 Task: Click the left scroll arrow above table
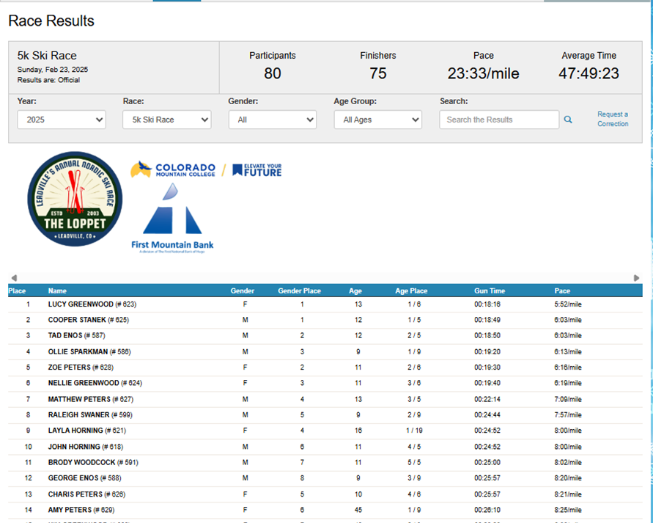pos(13,278)
